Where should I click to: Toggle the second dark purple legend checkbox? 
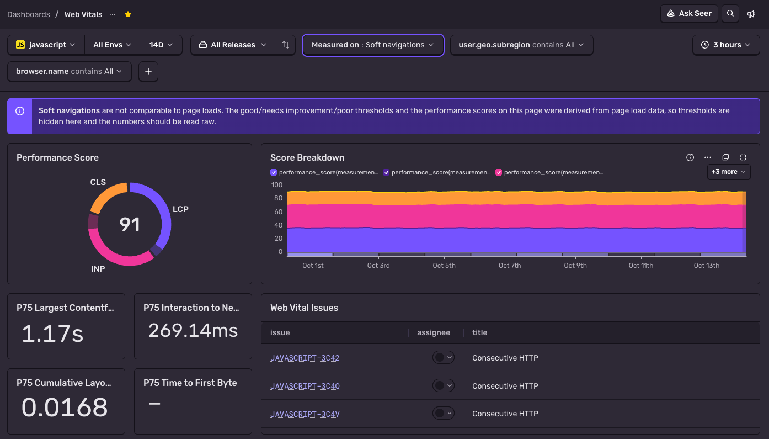click(386, 172)
